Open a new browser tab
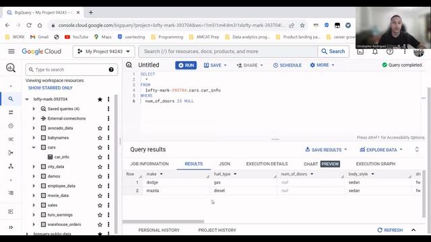The height and width of the screenshot is (242, 431). pyautogui.click(x=91, y=13)
